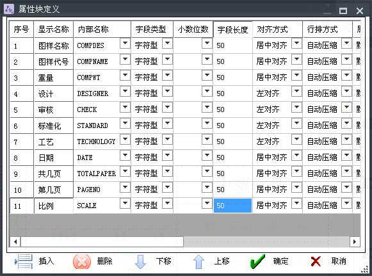The width and height of the screenshot is (372, 276).
Task: Expand 自动压缩 dropdown in row 8
Action: (346, 156)
